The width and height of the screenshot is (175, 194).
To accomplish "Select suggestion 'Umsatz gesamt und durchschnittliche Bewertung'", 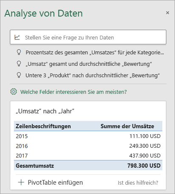I will (x=89, y=64).
